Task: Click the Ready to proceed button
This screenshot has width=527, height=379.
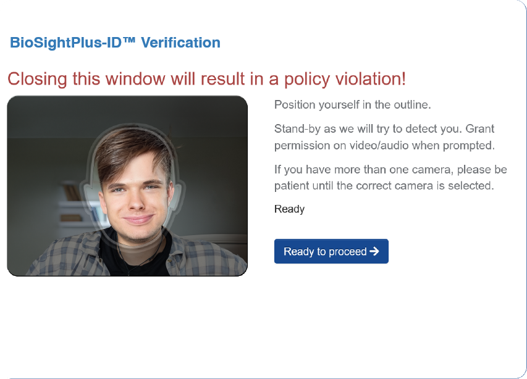Action: [x=331, y=251]
